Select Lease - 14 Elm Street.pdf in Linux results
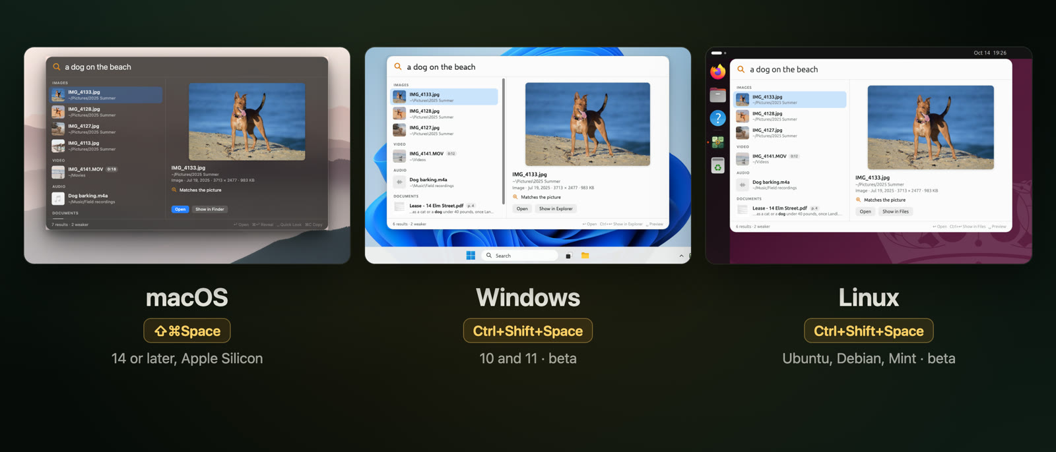The image size is (1056, 452). [790, 210]
